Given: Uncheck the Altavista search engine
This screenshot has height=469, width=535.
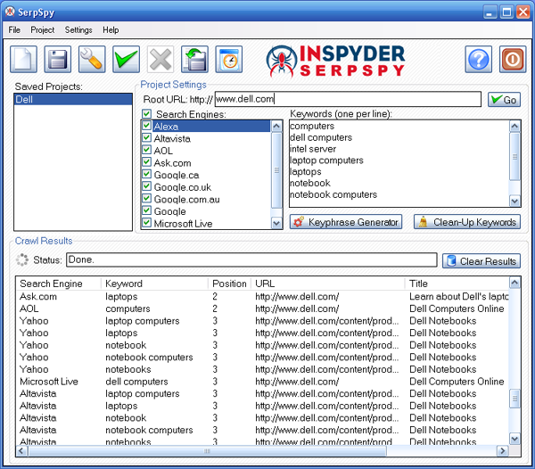Looking at the screenshot, I should tap(147, 138).
